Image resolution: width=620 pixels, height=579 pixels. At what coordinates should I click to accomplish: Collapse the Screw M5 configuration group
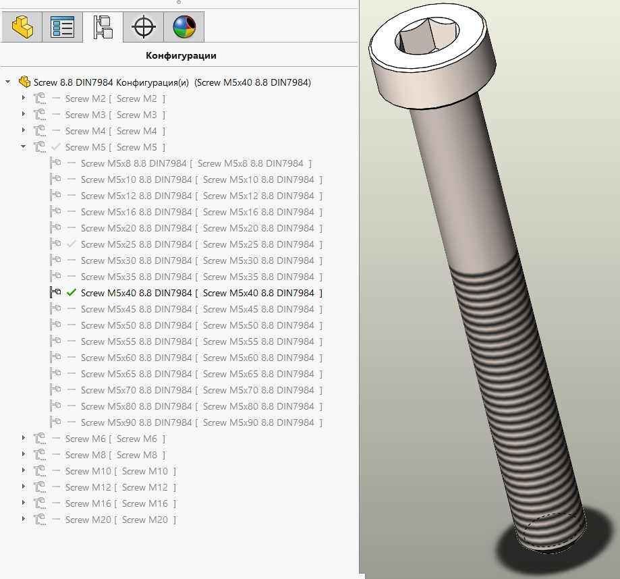23,147
